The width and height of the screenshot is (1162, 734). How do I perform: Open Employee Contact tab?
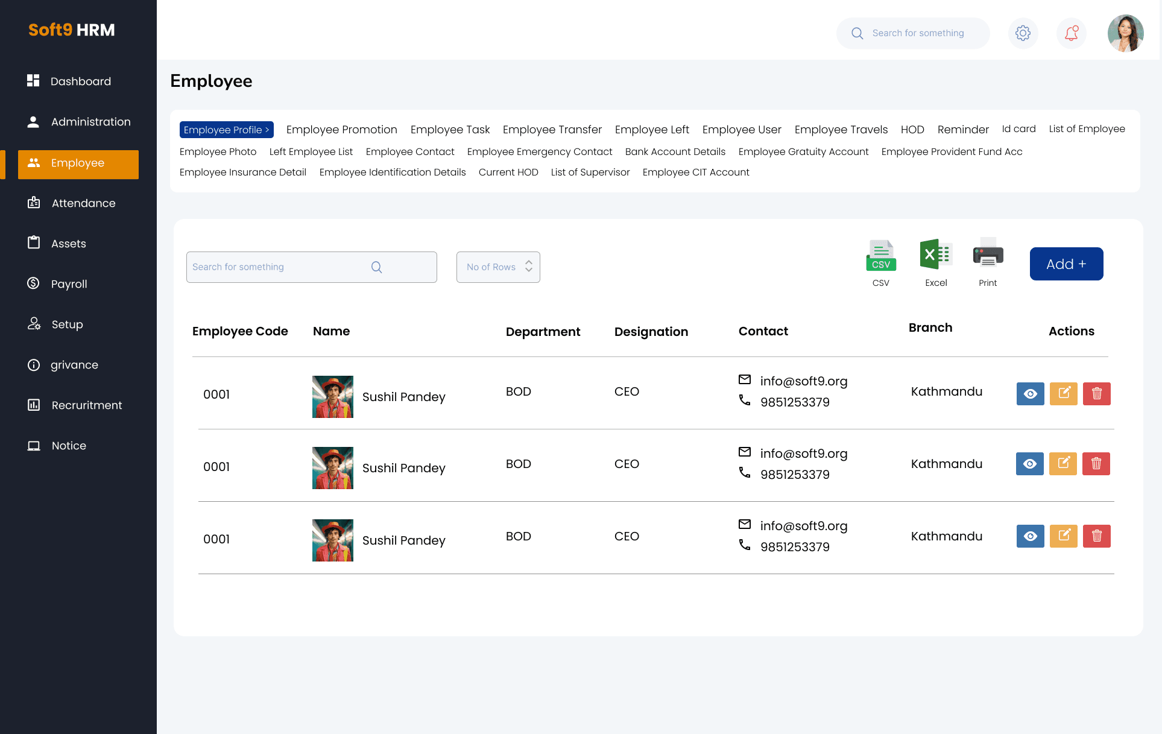coord(410,152)
